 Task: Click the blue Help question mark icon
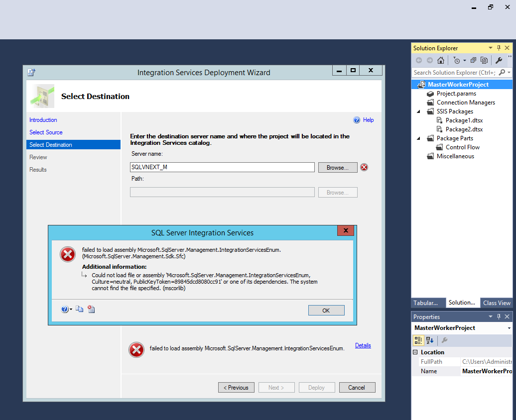tap(357, 120)
